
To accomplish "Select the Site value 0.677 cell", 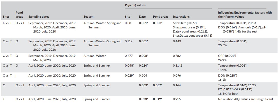I will point(128,56).
